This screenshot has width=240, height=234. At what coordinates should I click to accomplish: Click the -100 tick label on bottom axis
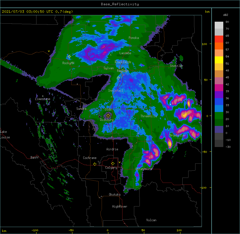(x=35, y=230)
